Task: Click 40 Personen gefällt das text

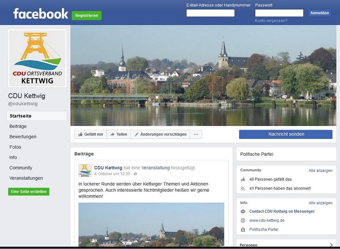Action: tap(271, 179)
